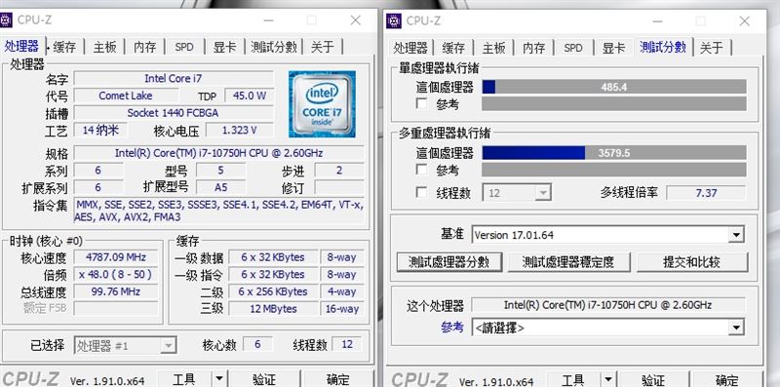Minimize the right CPU-Z window
The image size is (780, 387).
pos(657,21)
